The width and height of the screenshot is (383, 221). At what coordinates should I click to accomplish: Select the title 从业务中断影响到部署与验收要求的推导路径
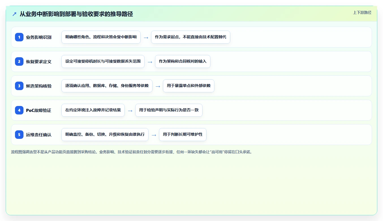coord(76,14)
